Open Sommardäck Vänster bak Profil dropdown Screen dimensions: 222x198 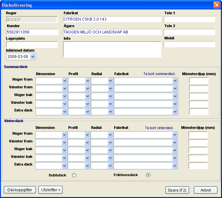click(88, 104)
